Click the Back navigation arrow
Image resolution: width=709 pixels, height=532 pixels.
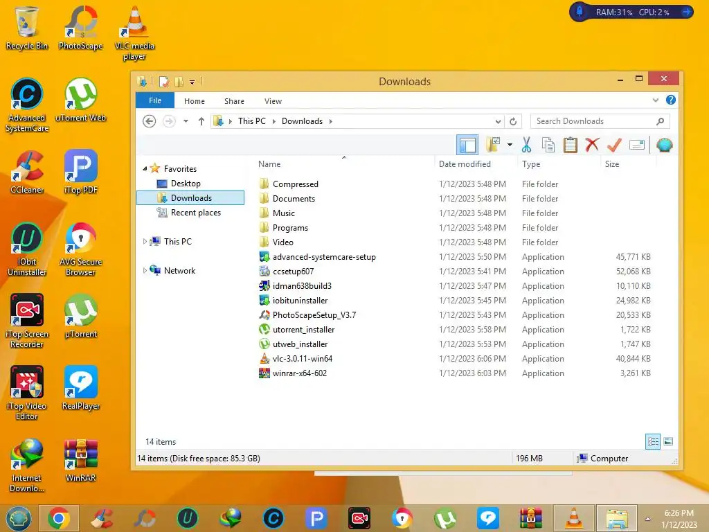click(x=150, y=121)
